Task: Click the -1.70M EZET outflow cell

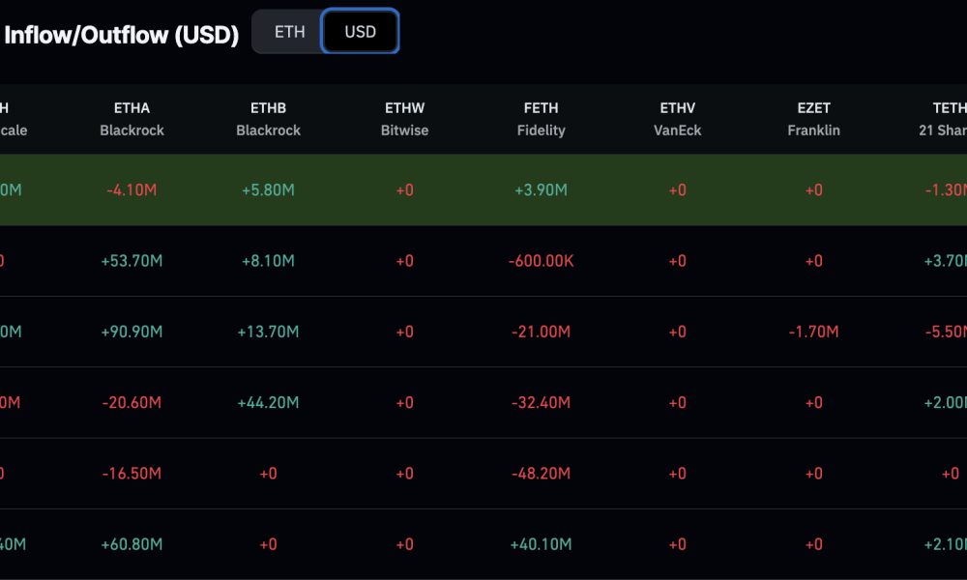Action: click(813, 332)
